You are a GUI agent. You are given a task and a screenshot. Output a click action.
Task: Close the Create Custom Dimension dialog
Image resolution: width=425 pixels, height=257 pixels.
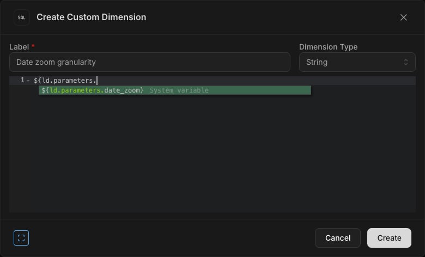tap(403, 17)
